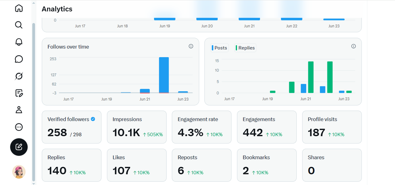Select the Shares metric card

pyautogui.click(x=332, y=165)
